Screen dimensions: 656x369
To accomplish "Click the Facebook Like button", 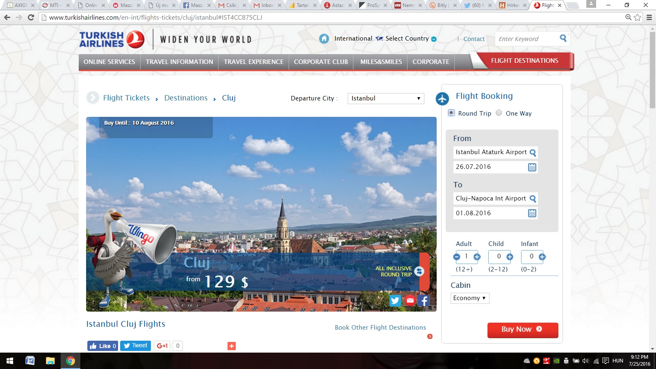I will pyautogui.click(x=102, y=346).
